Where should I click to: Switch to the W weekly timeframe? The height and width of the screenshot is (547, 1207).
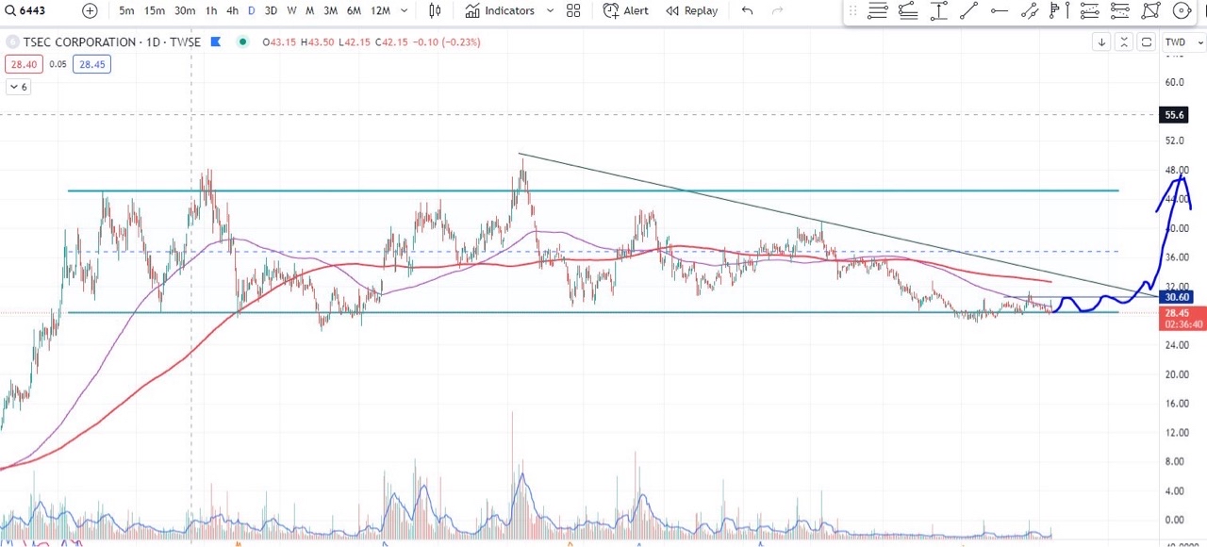click(x=291, y=10)
